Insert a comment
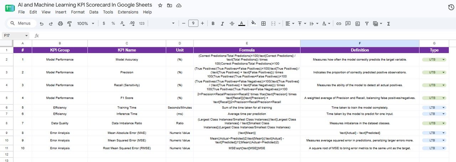 pyautogui.click(x=348, y=23)
